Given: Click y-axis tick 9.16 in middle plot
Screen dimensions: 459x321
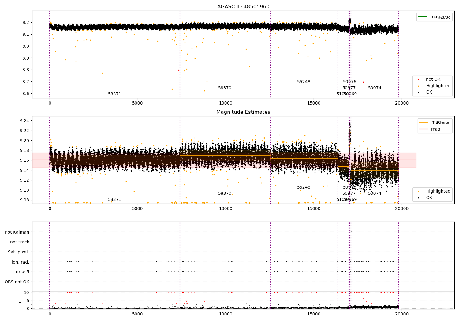Looking at the screenshot, I should pos(24,160).
